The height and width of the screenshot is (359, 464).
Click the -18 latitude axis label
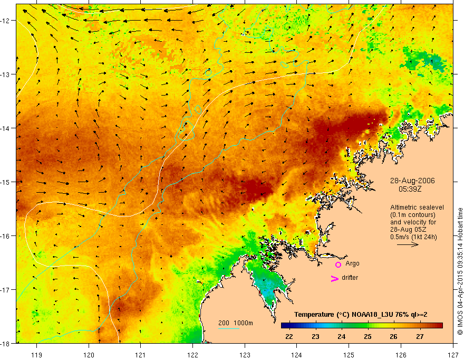pos(6,344)
